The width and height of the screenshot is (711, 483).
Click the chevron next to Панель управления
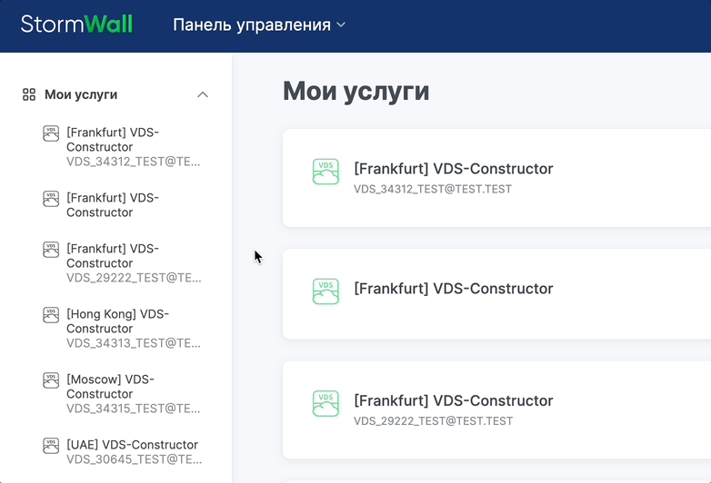pyautogui.click(x=341, y=25)
